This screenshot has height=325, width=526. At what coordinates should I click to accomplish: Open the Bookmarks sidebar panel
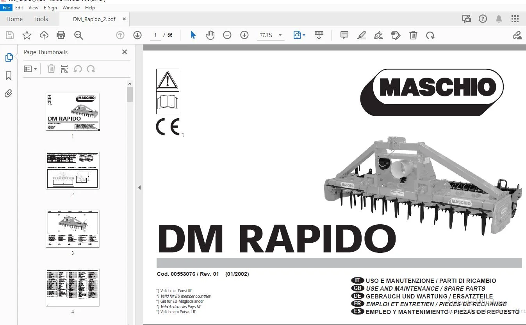pyautogui.click(x=9, y=76)
